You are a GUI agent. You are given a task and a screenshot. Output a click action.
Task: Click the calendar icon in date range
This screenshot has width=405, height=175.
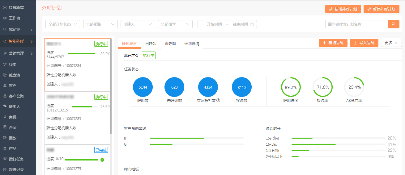point(252,24)
